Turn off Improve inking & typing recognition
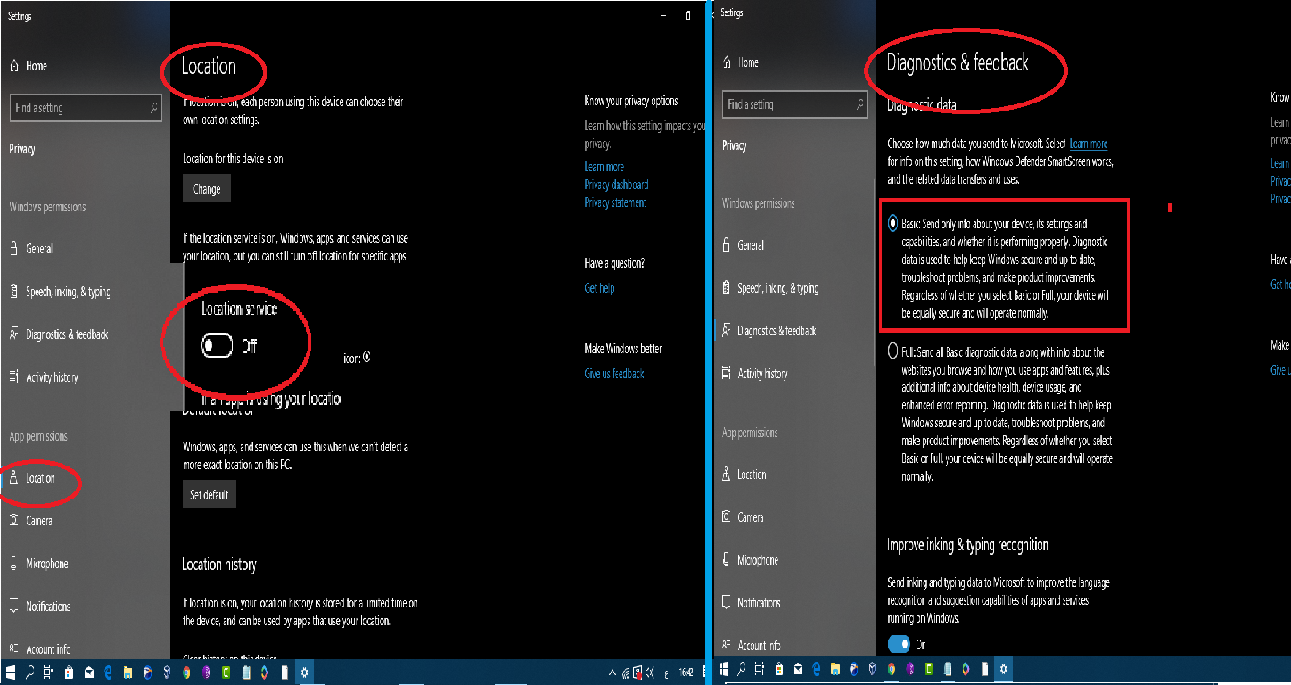 899,644
